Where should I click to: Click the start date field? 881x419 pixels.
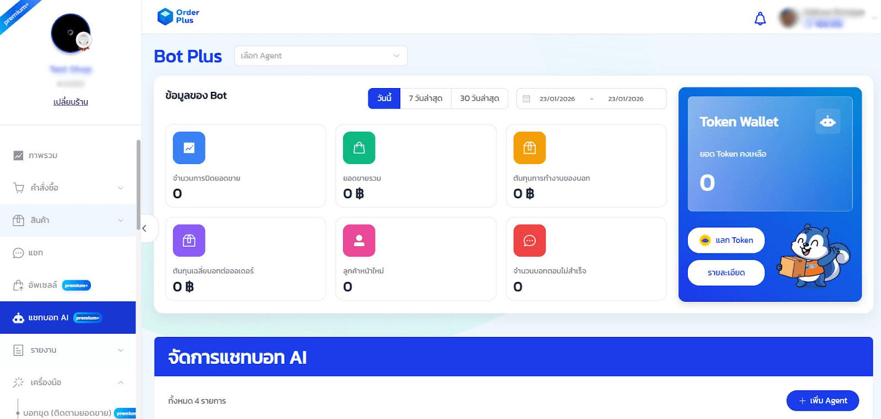click(557, 99)
